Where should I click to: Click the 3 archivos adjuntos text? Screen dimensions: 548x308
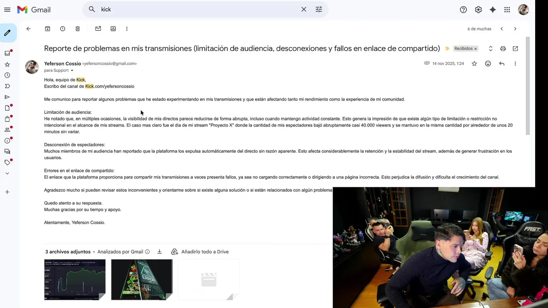point(68,252)
